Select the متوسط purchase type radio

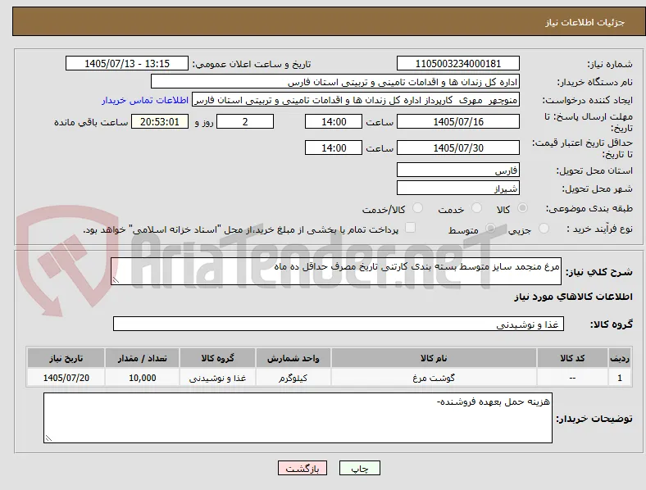coord(490,229)
